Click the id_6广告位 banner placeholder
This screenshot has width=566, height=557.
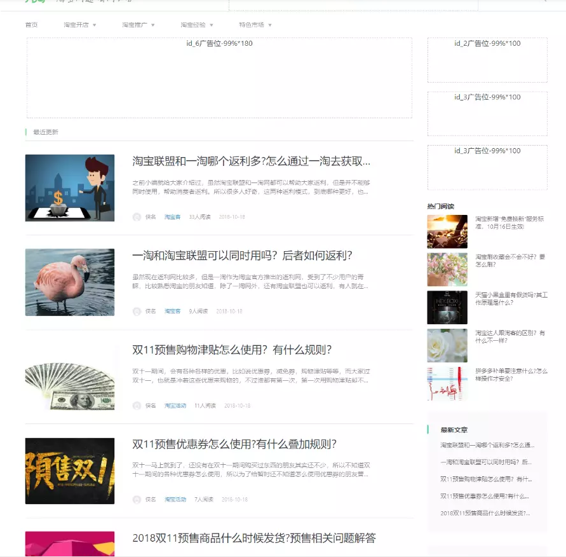point(219,78)
